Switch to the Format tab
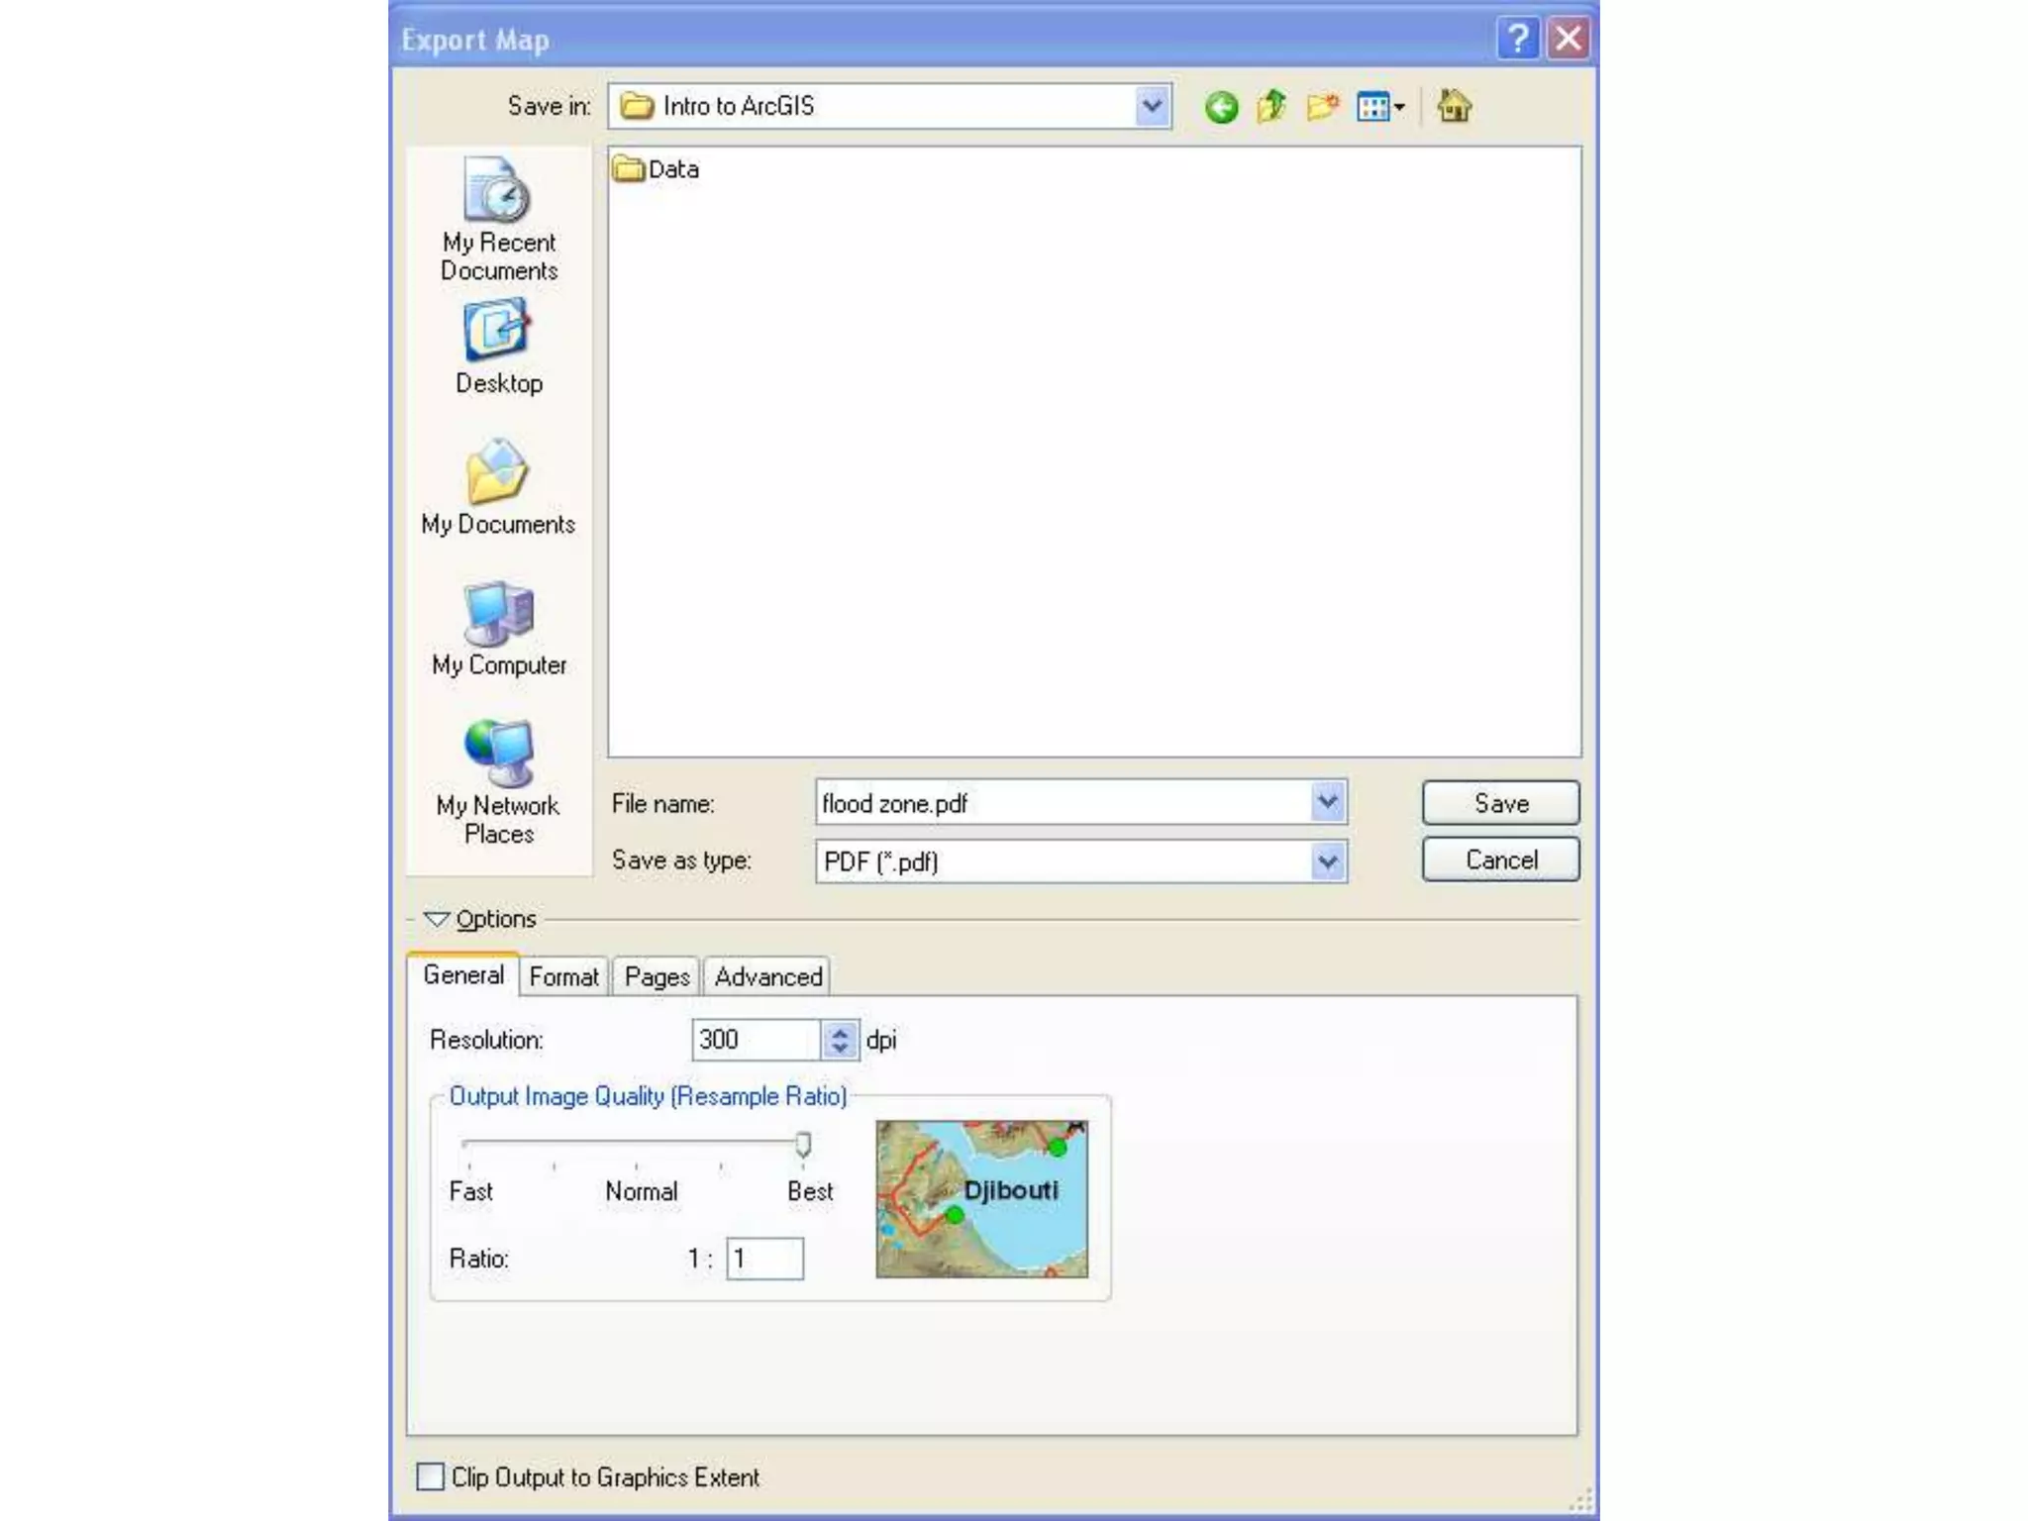Screen dimensions: 2028x1521 click(x=563, y=977)
